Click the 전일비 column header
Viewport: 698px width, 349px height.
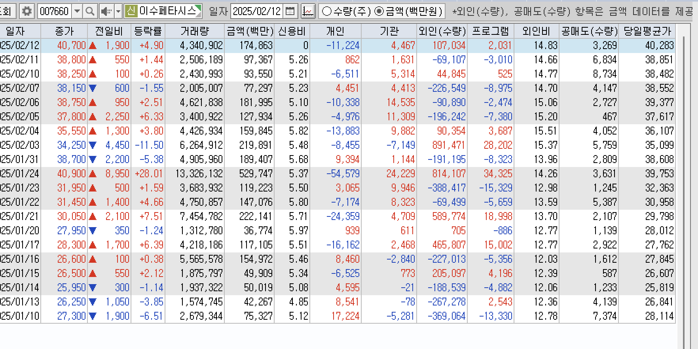coord(109,31)
